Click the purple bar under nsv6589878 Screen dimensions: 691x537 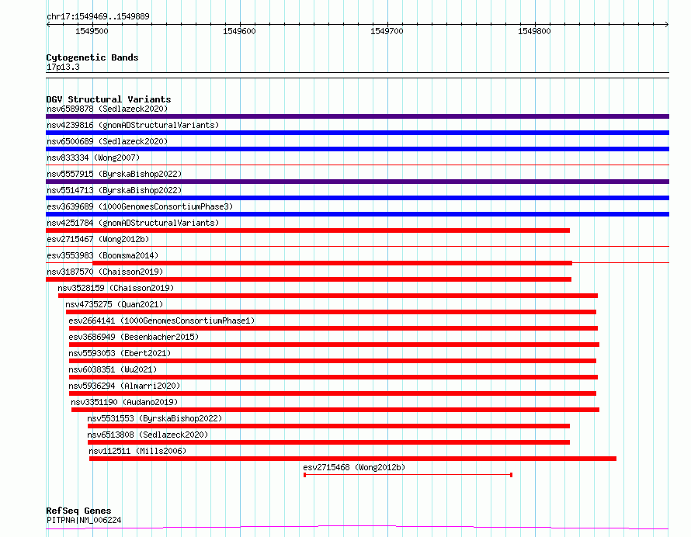[357, 116]
